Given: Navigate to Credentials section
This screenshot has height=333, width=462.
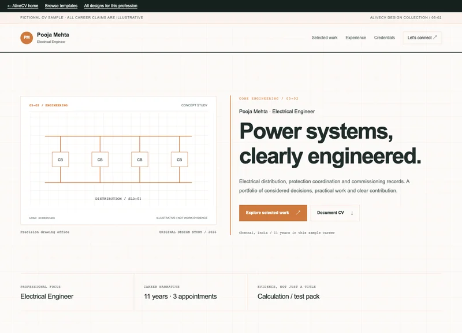Looking at the screenshot, I should click(x=384, y=38).
